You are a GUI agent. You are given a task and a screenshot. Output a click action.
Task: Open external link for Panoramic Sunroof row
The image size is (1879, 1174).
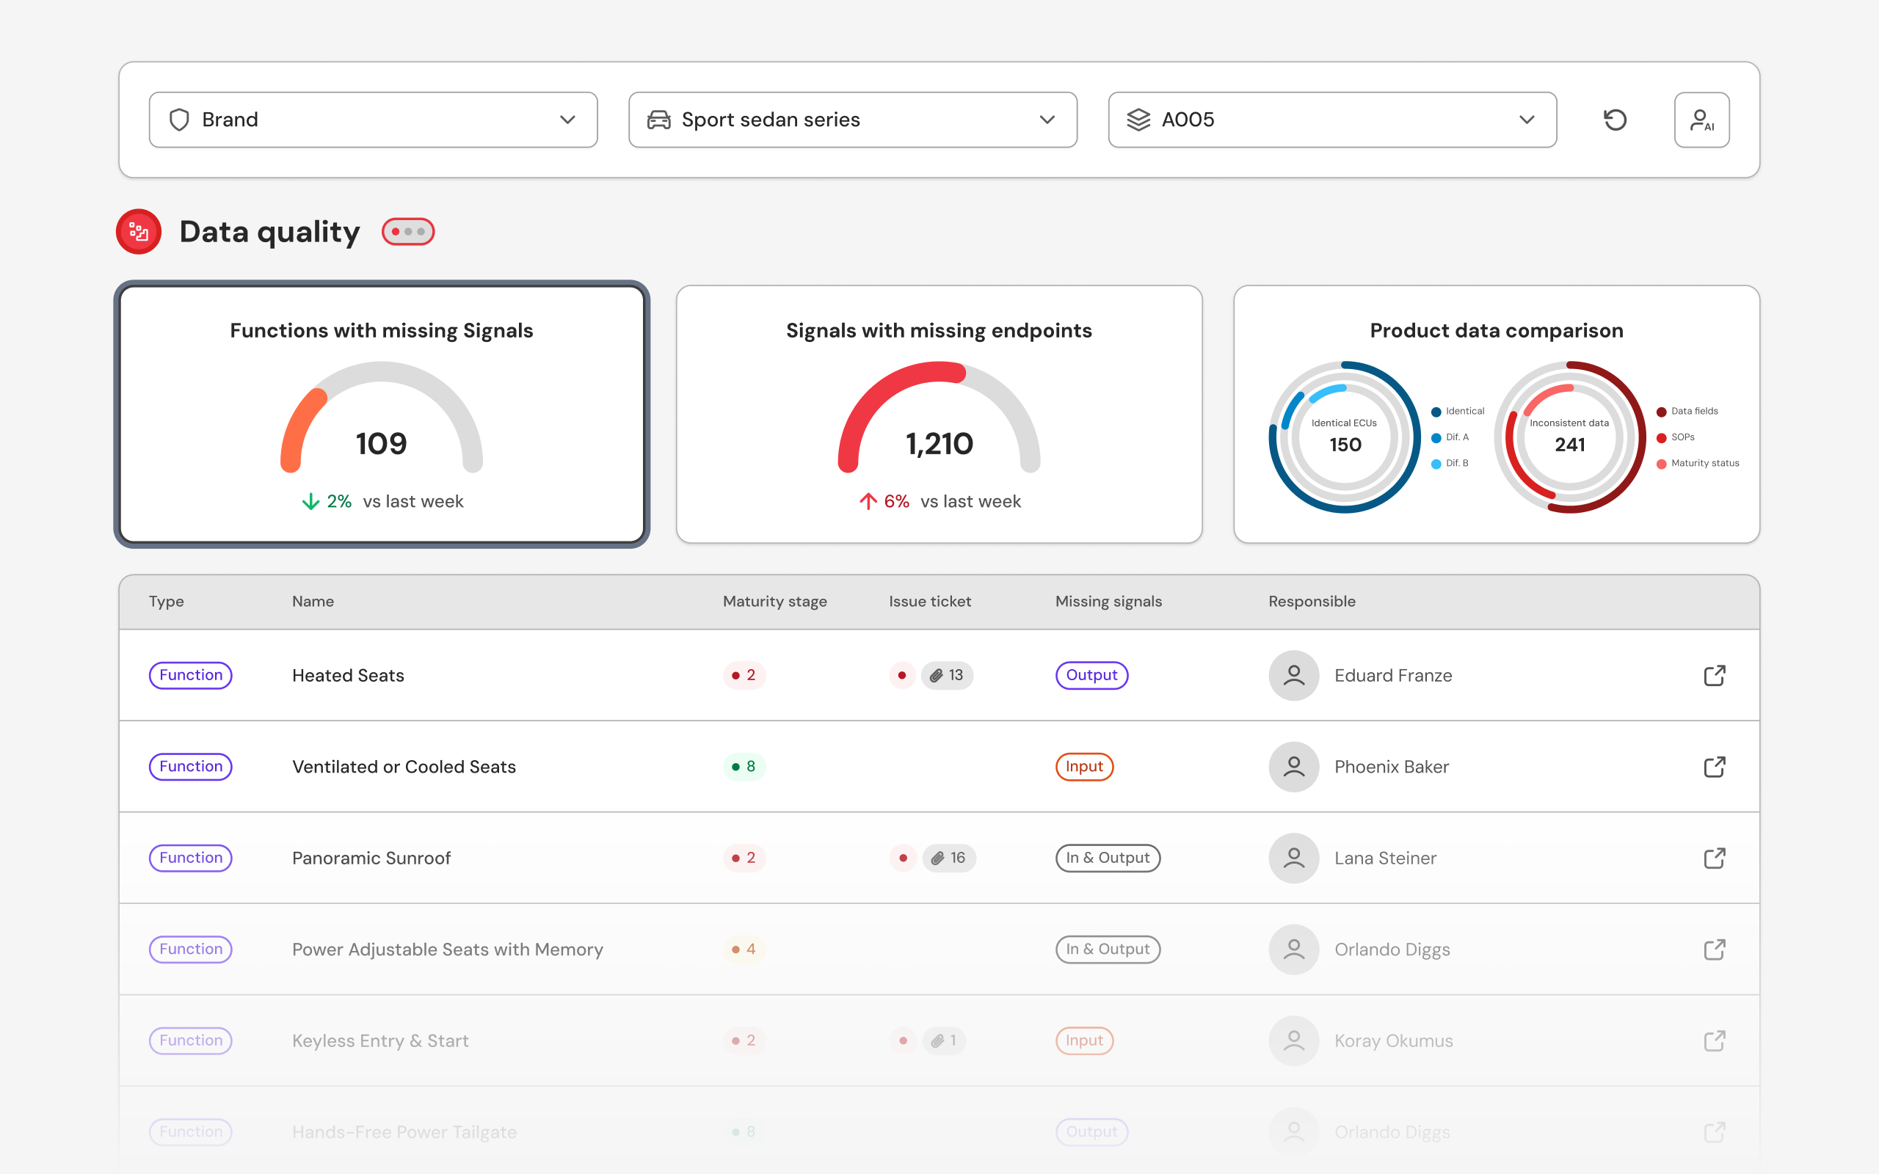click(x=1715, y=858)
